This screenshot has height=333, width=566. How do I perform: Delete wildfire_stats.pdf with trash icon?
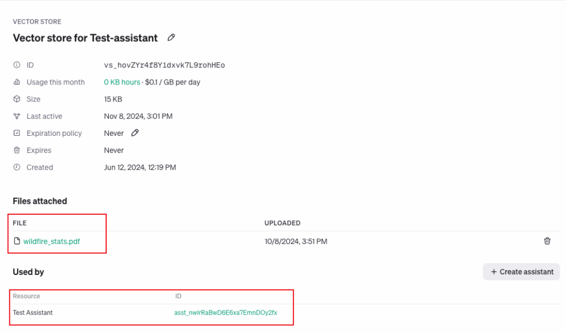click(547, 241)
